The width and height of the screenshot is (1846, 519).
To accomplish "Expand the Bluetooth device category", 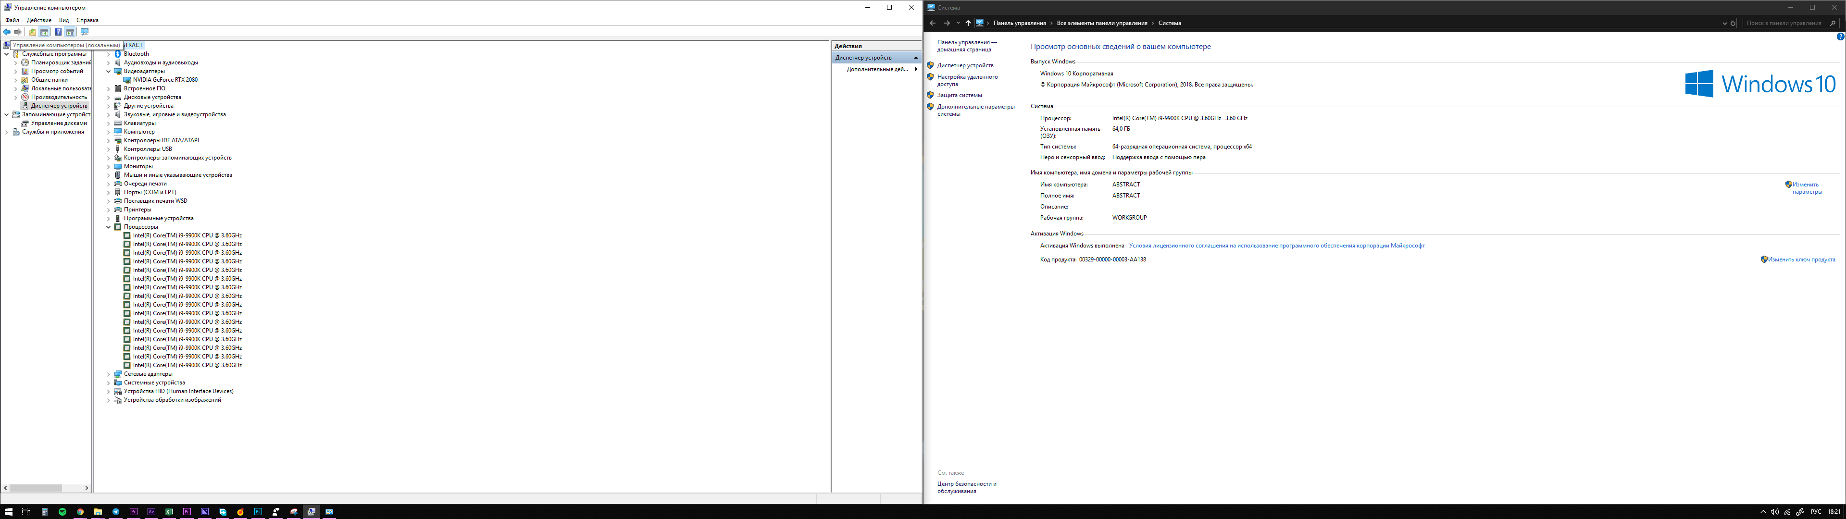I will [x=109, y=54].
